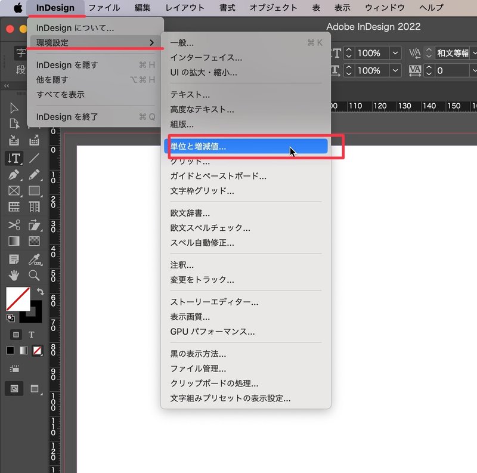Select the Eyedropper color theme tool
This screenshot has width=477, height=473.
click(x=35, y=259)
